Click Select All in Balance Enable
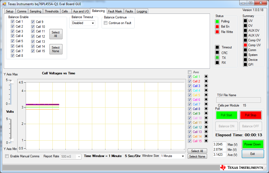This screenshot has width=269, height=173. pos(56,34)
